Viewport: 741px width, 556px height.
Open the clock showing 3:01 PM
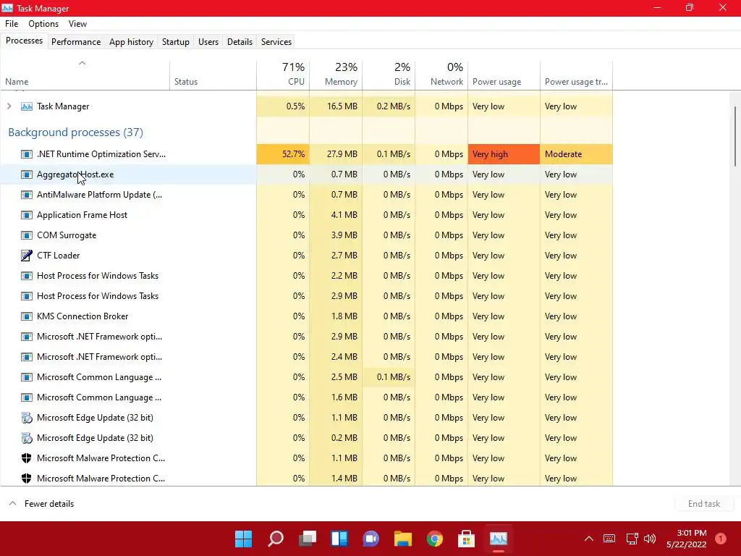(x=687, y=539)
